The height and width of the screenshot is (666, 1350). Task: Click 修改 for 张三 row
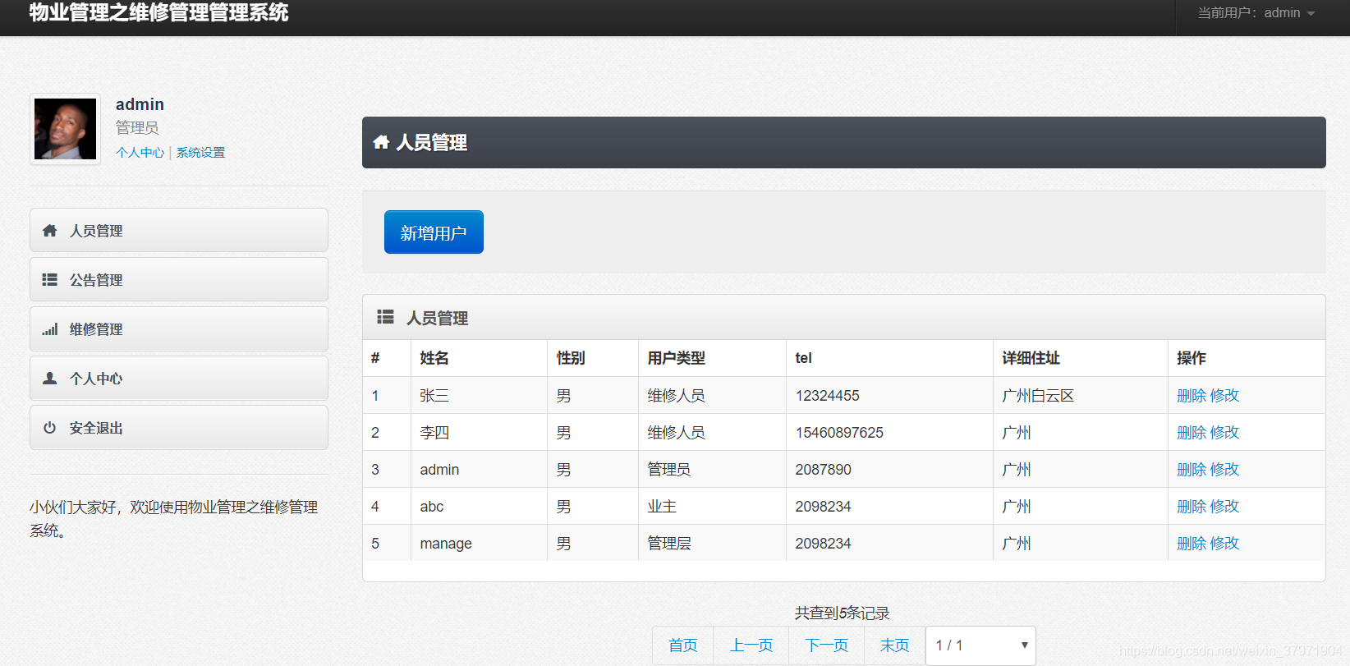[x=1224, y=395]
